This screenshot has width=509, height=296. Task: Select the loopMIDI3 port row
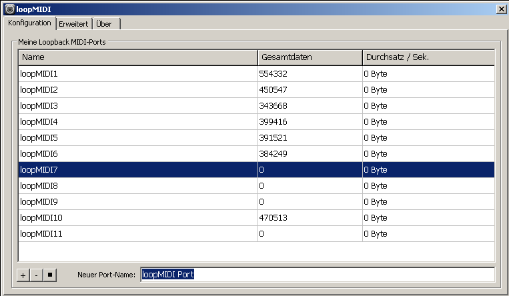[256, 106]
